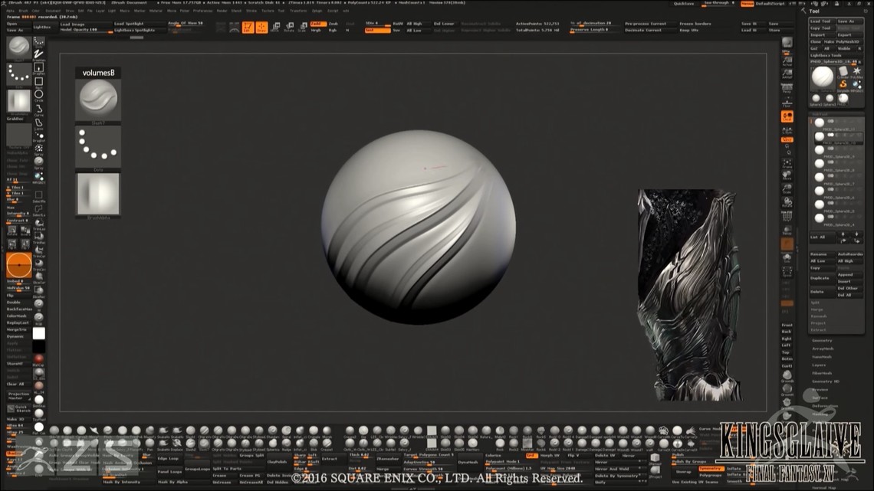Click the Actual size icon
The height and width of the screenshot is (491, 874).
pyautogui.click(x=787, y=61)
